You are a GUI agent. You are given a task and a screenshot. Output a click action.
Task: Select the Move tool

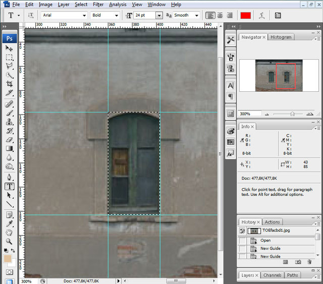[9, 48]
